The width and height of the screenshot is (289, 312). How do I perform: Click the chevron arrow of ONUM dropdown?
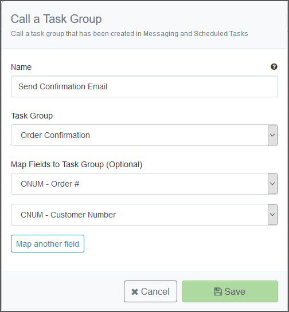272,184
